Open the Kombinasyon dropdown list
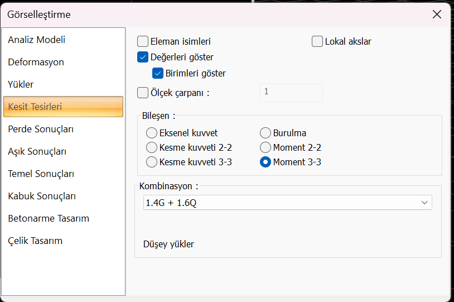Screen dimensions: 454x302 287,203
